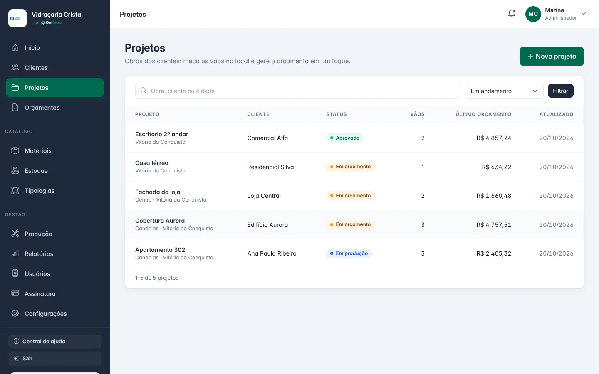Click the STATUS column header
Screen dimensions: 599x374
[x=337, y=114]
